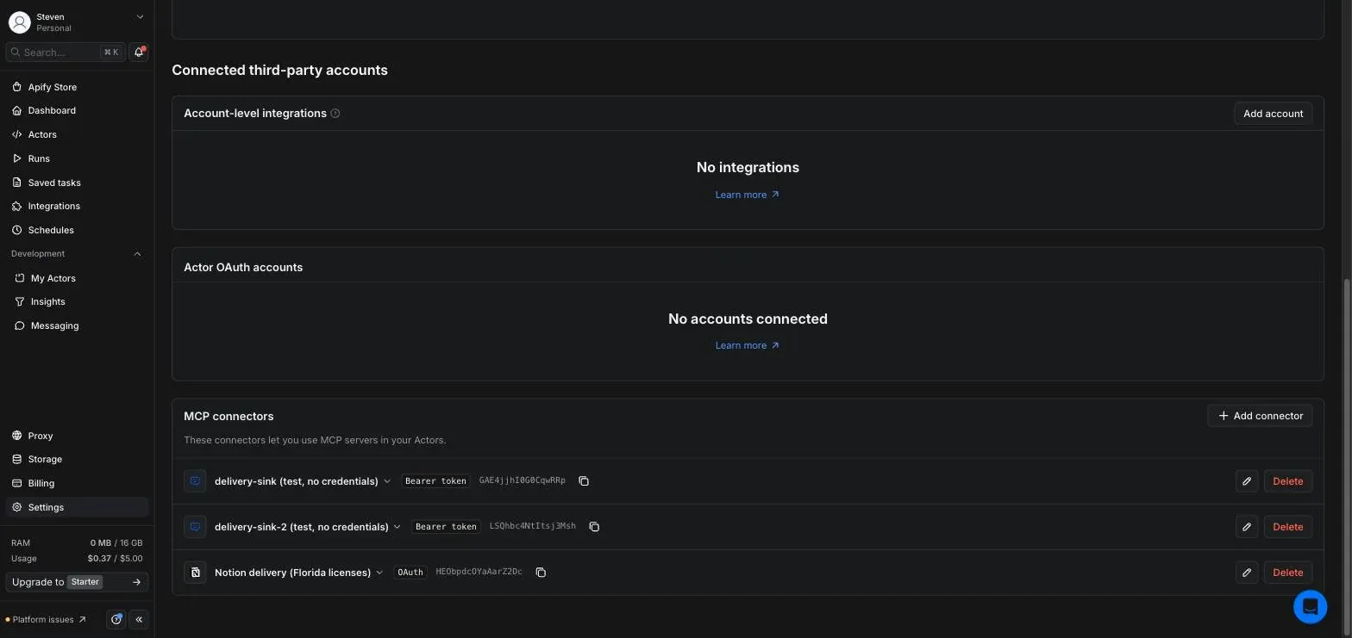Edit the delivery-sink-2 connector with pencil icon

coord(1247,527)
